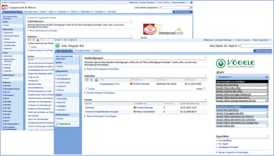The width and height of the screenshot is (274, 156).
Task: Open the CCW UEB tab in the Coppenrath window
Action: tap(111, 12)
